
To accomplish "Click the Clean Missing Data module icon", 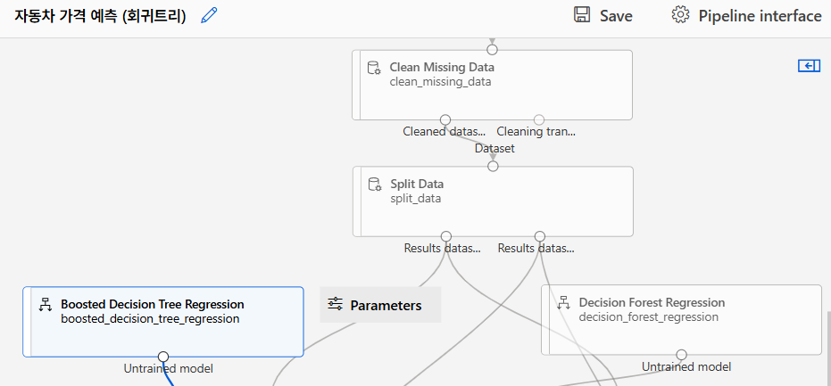I will click(x=375, y=68).
